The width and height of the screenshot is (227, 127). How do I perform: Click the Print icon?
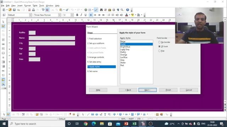pos(33,10)
